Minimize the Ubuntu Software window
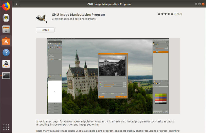The height and width of the screenshot is (133, 206). pos(196,4)
